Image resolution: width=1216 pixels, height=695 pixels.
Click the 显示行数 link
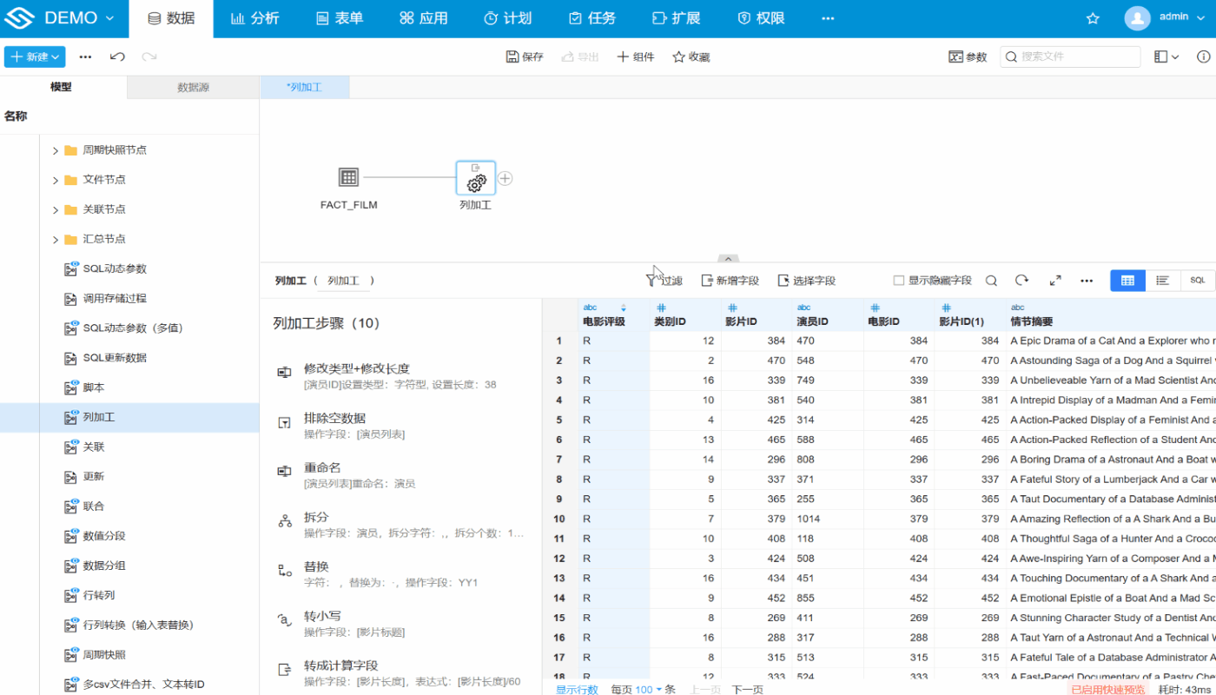click(577, 689)
